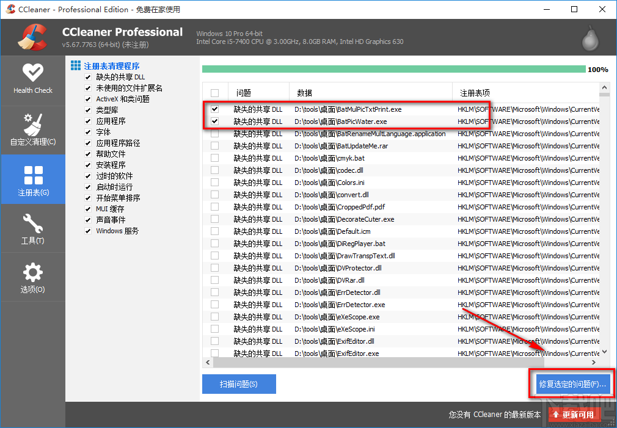Uncheck 缺失的共享 DLL in the category list
Viewport: 617px width, 428px height.
(x=88, y=77)
